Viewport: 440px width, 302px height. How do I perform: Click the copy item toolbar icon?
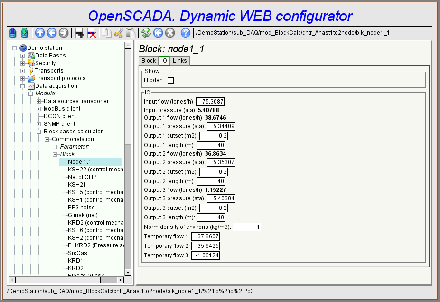[x=106, y=33]
